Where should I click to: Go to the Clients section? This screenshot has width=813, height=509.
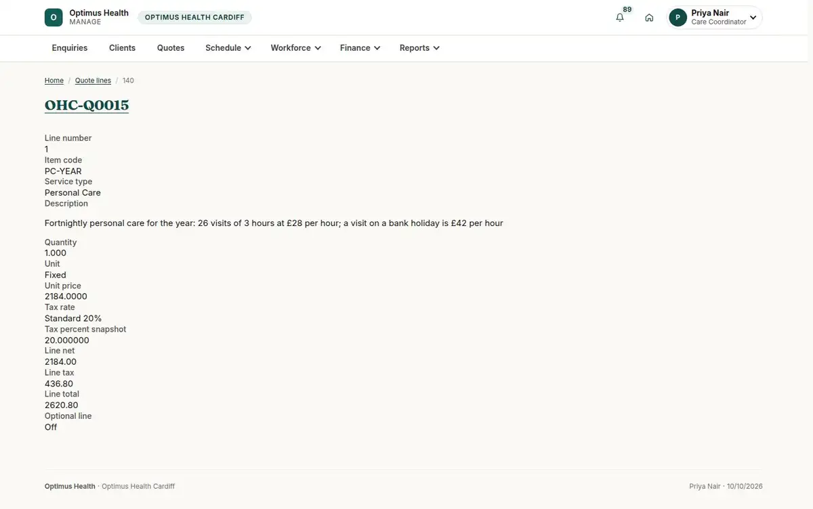coord(123,48)
